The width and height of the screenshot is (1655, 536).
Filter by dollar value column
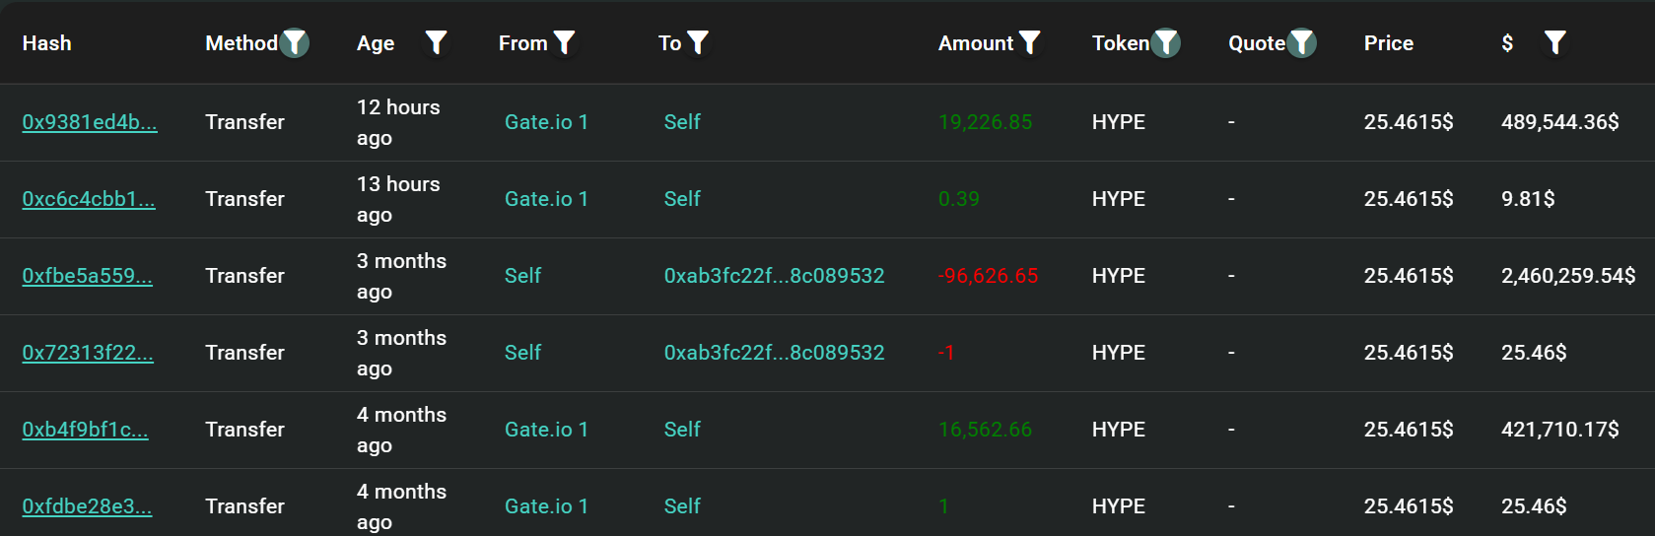point(1554,42)
